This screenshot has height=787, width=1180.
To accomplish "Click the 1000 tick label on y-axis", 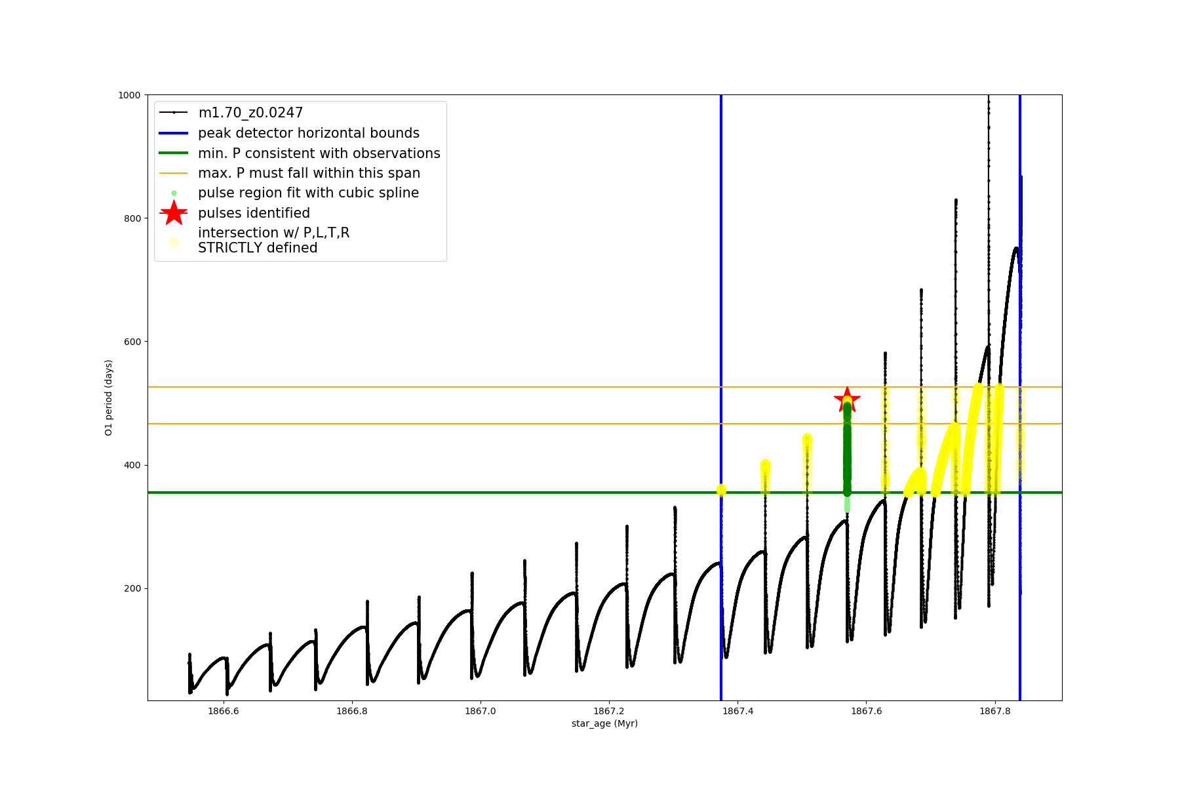I will tap(128, 95).
